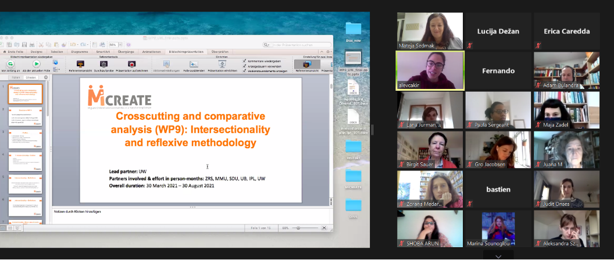
Task: Open the Referentenansicht presenter view icon
Action: pyautogui.click(x=80, y=64)
